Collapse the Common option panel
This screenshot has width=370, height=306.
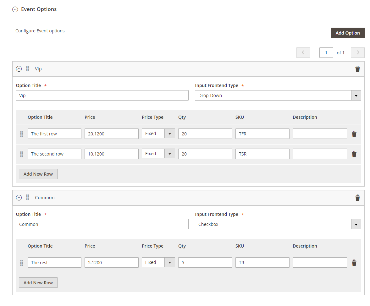[x=19, y=198]
